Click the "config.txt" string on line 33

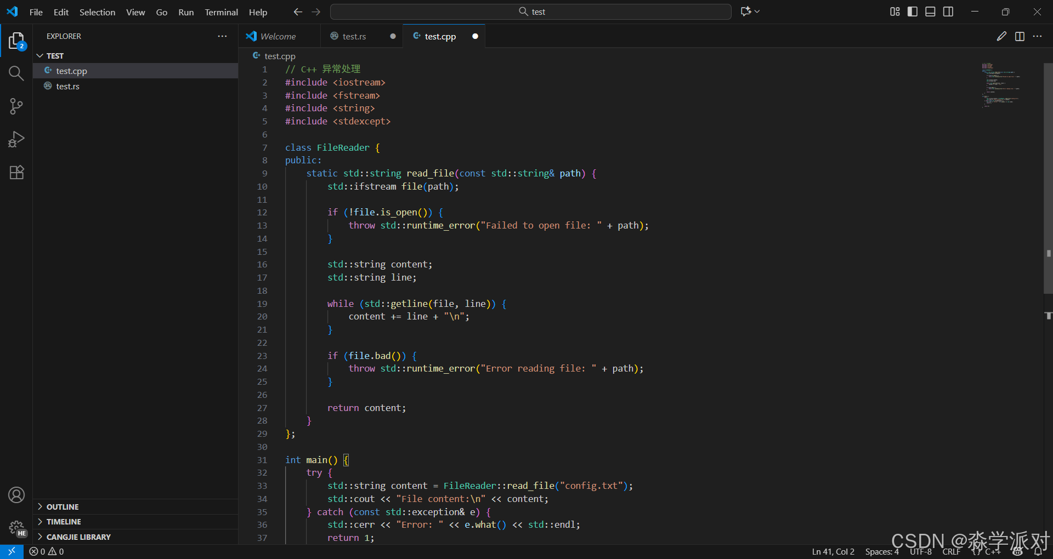point(591,486)
